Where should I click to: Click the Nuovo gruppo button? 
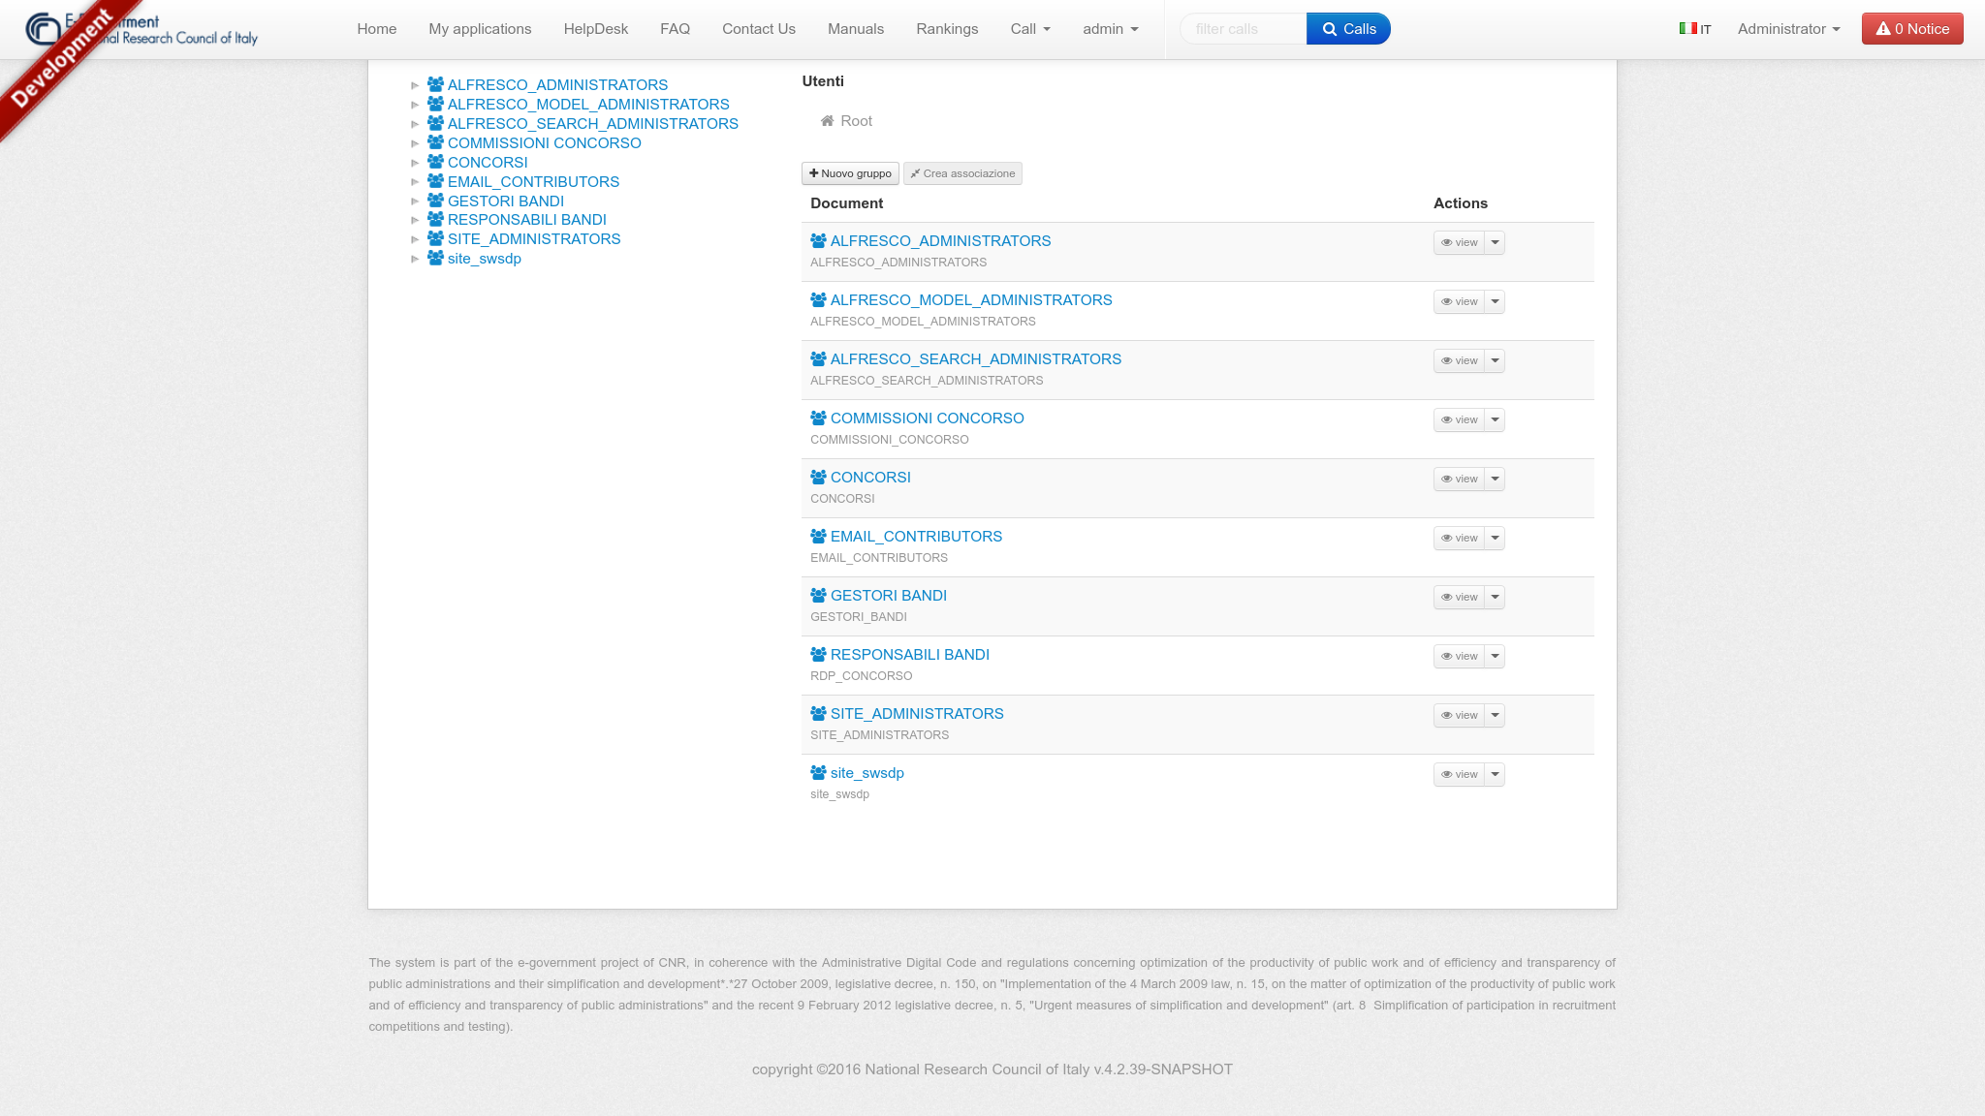click(850, 173)
